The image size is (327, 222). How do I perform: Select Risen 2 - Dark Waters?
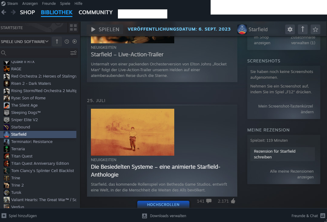point(38,83)
